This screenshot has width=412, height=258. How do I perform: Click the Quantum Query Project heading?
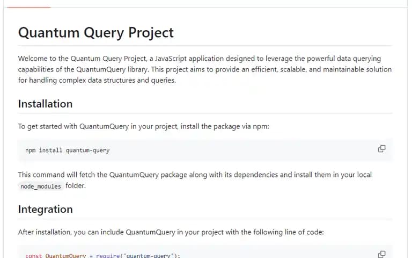96,33
